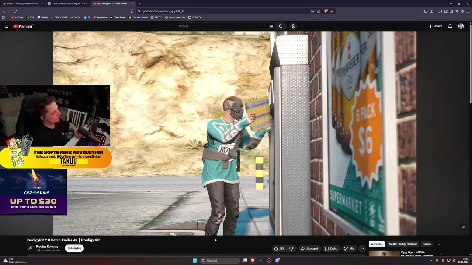
Task: Show hidden tray icons chevron
Action: coord(431,261)
